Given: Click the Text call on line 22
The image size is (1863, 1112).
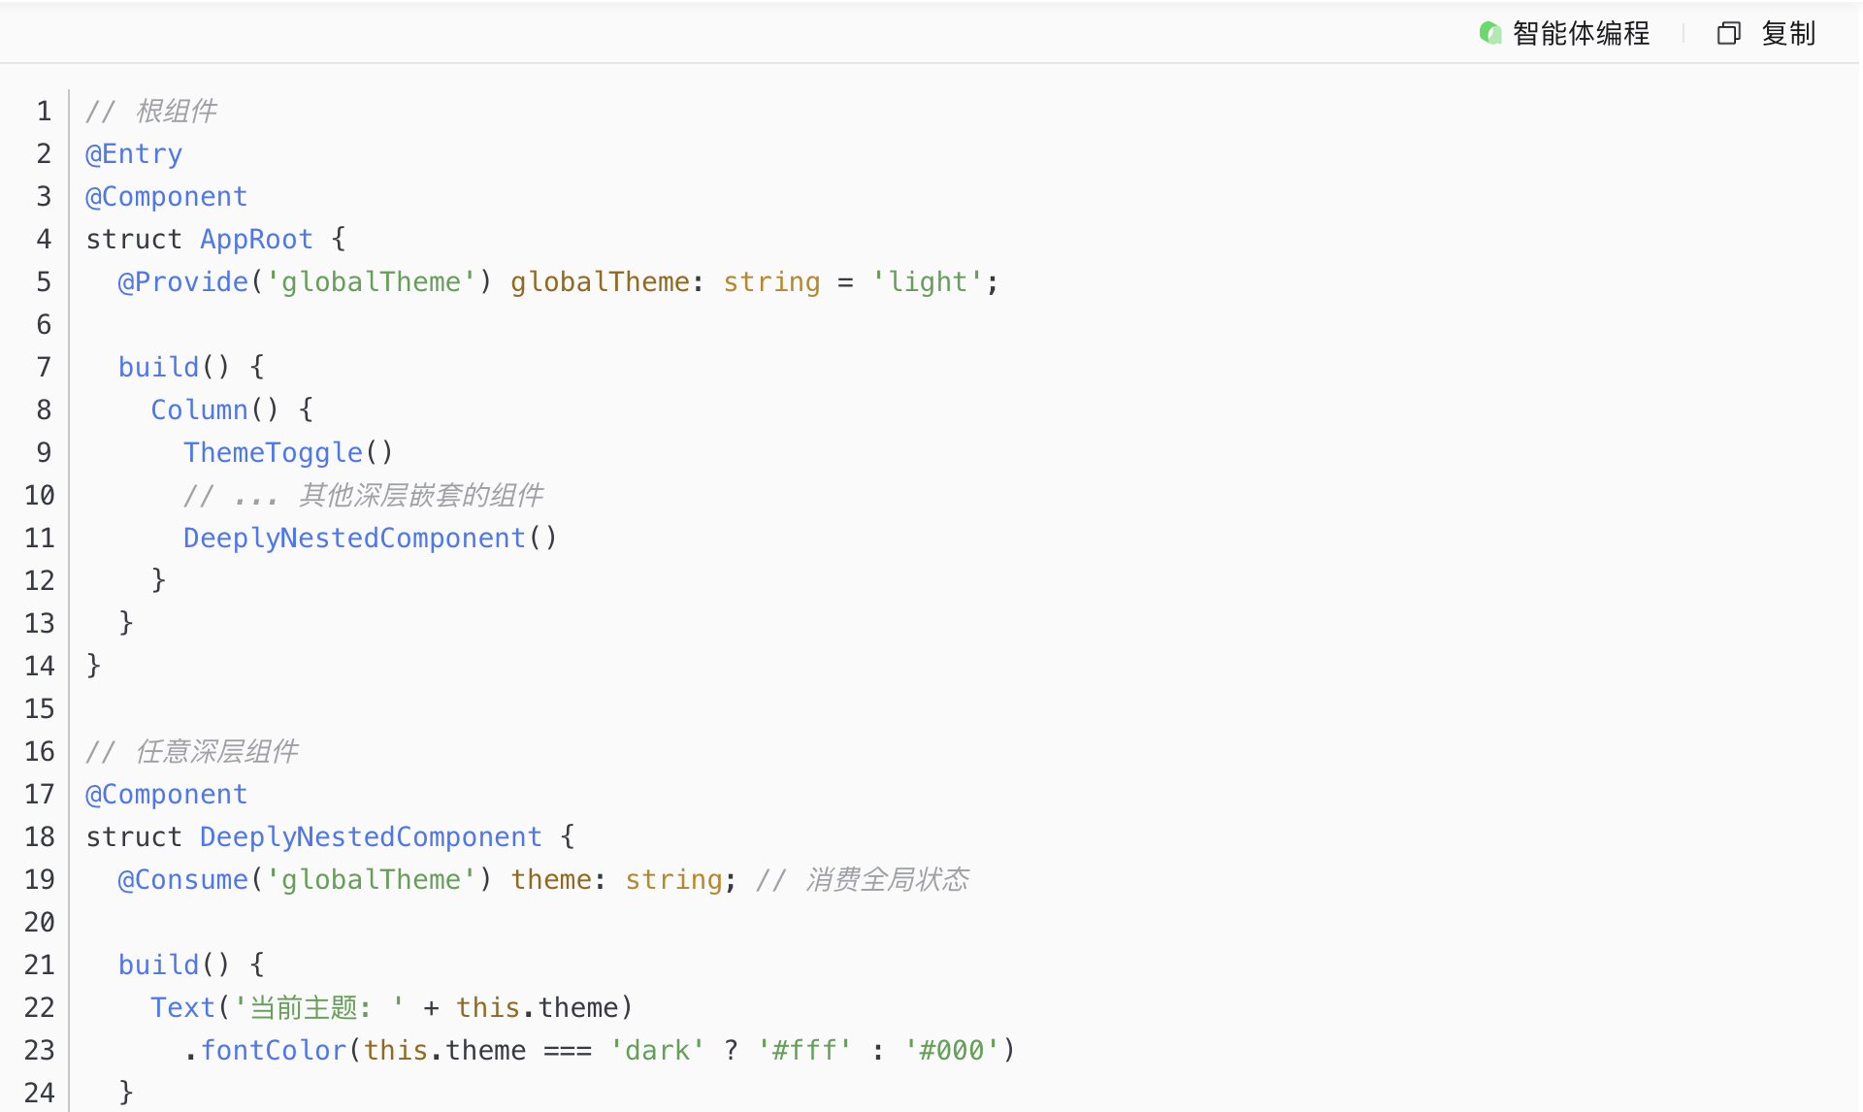Looking at the screenshot, I should click(x=181, y=1008).
